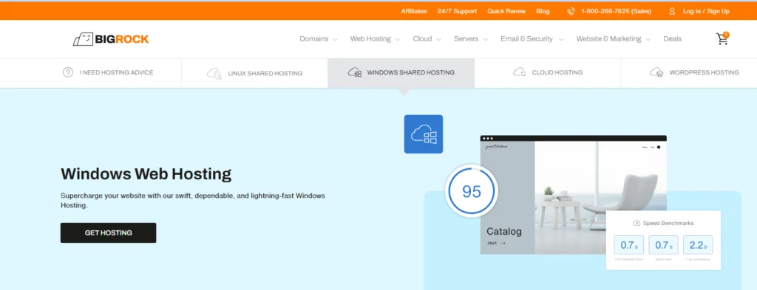Open the Deals menu item

click(672, 39)
